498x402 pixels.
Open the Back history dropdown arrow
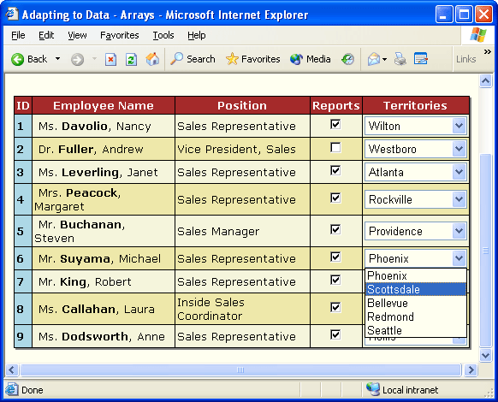point(58,59)
